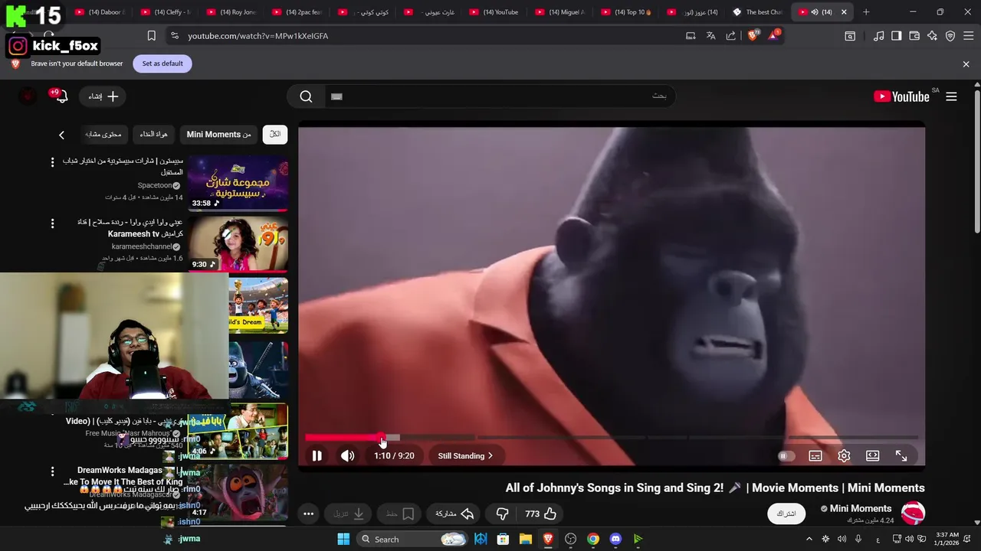The image size is (981, 551).
Task: Open the Karameesh 9:30 video thumbnail
Action: pyautogui.click(x=238, y=244)
